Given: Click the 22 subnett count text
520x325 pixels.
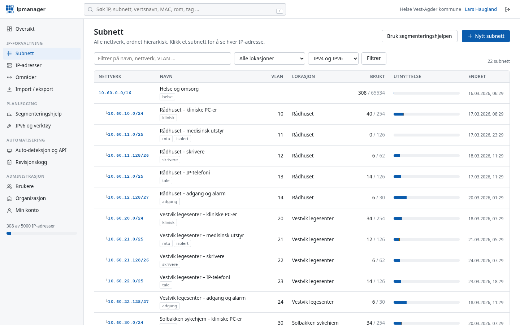Looking at the screenshot, I should 499,61.
